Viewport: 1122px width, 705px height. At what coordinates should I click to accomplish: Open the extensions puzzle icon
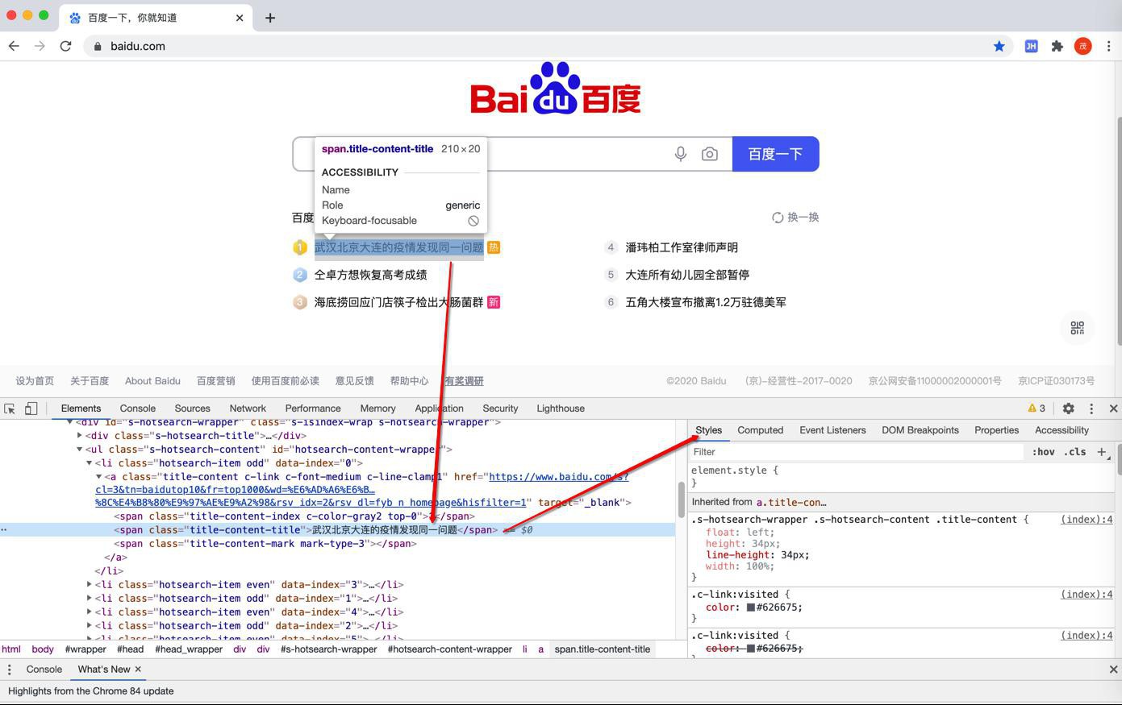click(1057, 46)
